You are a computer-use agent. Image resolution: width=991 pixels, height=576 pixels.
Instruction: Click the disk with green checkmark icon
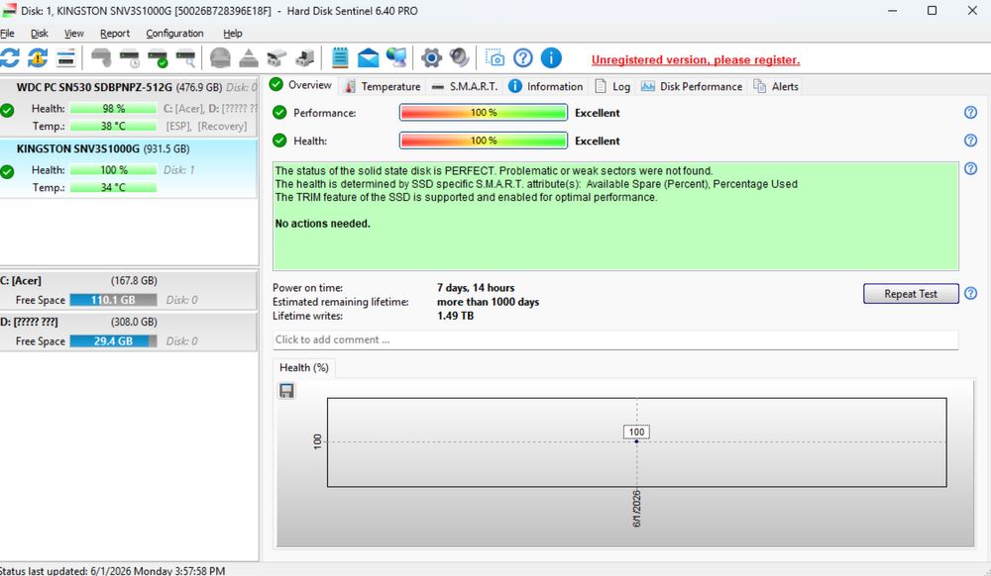158,58
